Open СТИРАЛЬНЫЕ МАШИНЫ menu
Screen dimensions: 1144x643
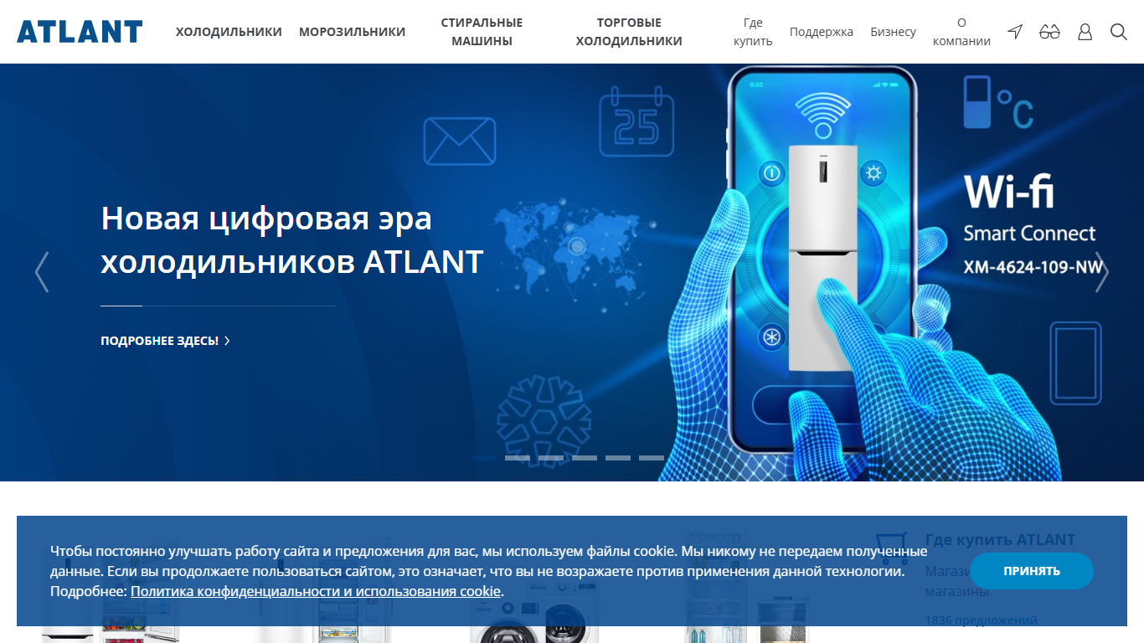coord(482,32)
